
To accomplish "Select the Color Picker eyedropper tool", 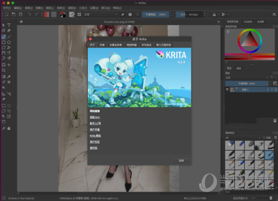I will click(x=9, y=76).
